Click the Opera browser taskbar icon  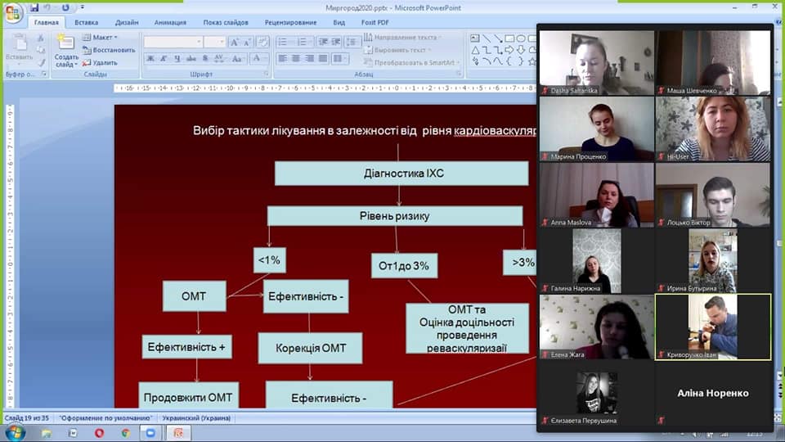click(x=100, y=431)
